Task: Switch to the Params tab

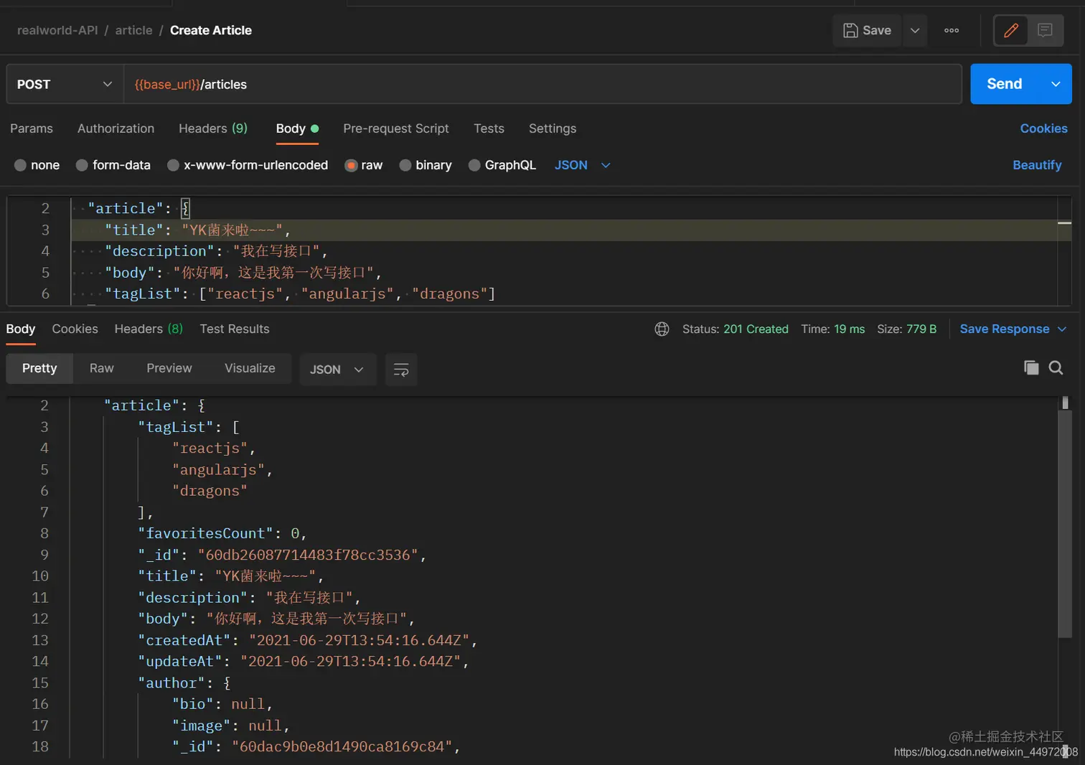Action: [32, 128]
